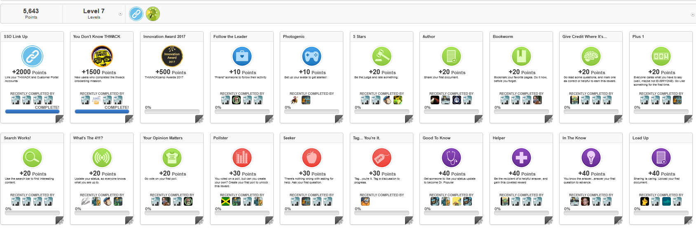Viewport: 696px width, 230px height.
Task: Click the earned green lightbulb badge in header
Action: [153, 14]
